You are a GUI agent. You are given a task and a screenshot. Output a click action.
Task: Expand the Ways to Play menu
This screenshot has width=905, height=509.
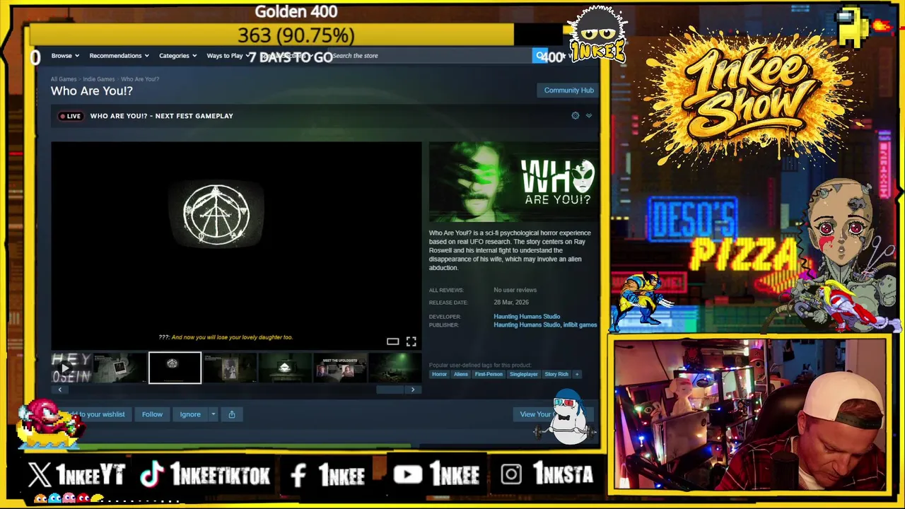pos(228,56)
